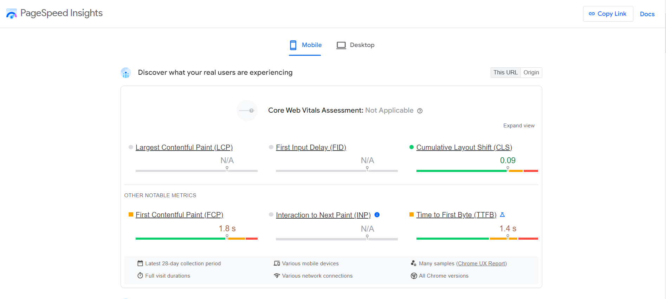The image size is (666, 299).
Task: Click the Time to First Byte (TTFB) link
Action: click(456, 215)
